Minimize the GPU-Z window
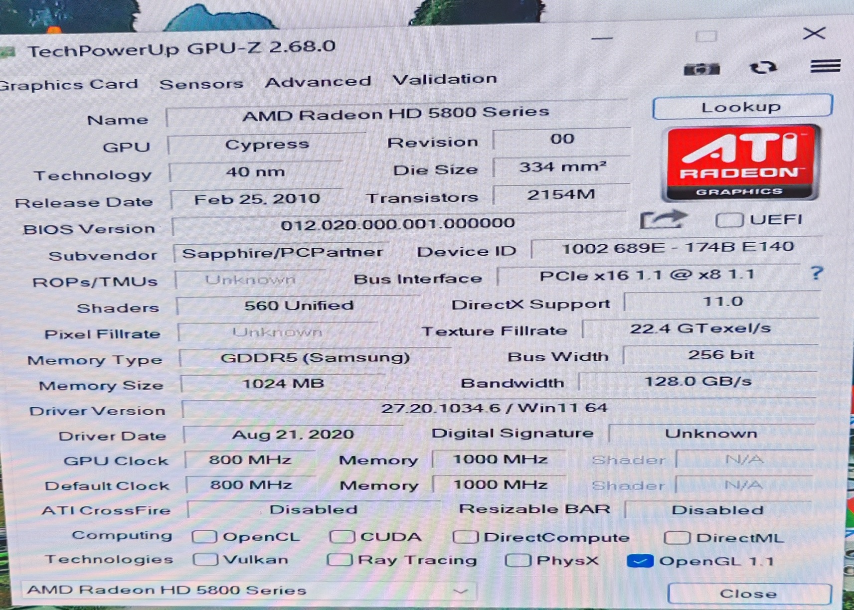The image size is (854, 610). point(602,38)
